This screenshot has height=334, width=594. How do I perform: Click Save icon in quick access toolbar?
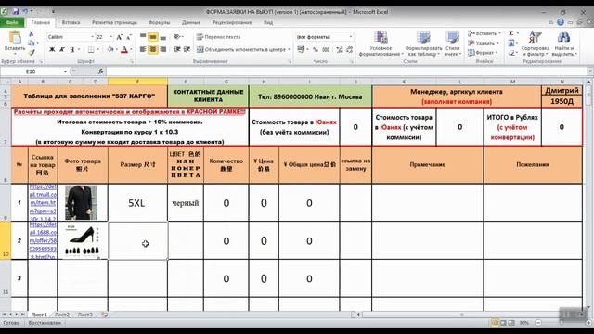pyautogui.click(x=16, y=12)
